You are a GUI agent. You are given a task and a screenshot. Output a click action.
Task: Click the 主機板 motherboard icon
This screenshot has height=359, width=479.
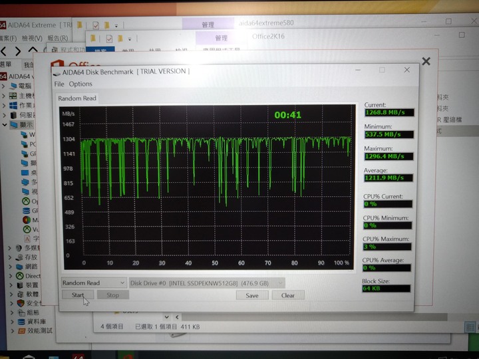13,96
